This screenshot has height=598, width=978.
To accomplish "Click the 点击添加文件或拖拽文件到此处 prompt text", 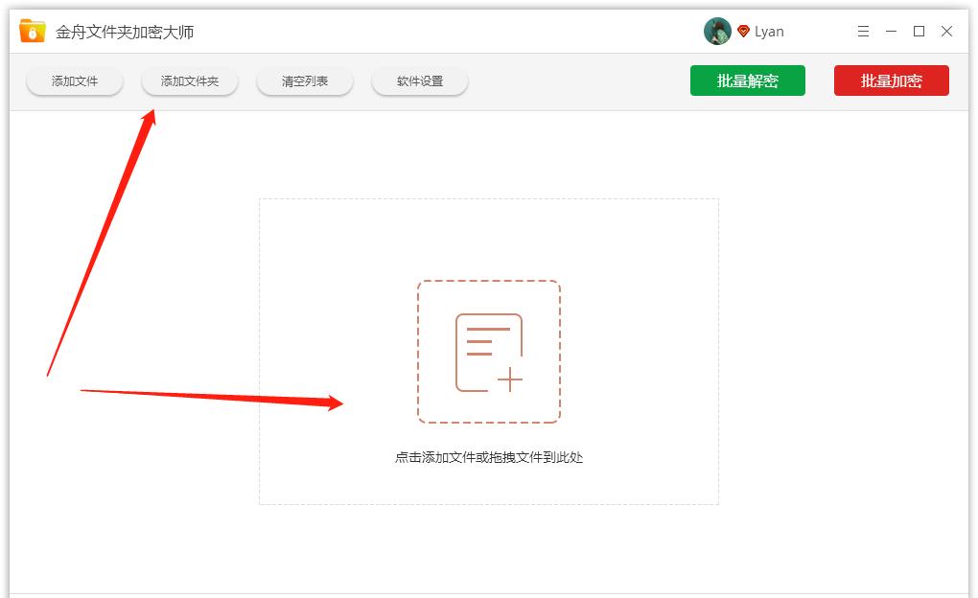I will tap(489, 458).
